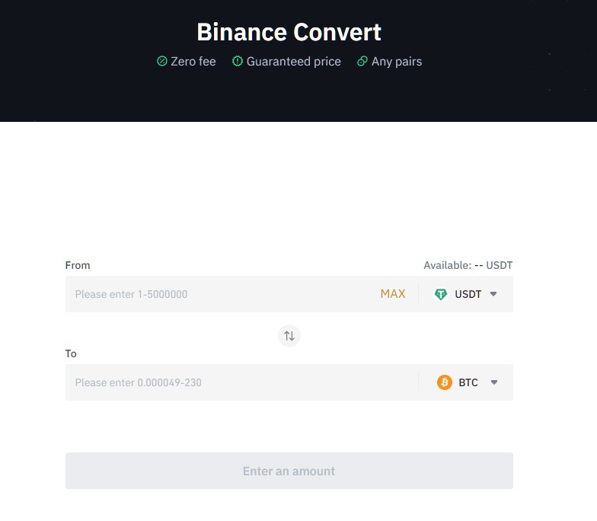The image size is (597, 521).
Task: Expand the BTC currency dropdown arrow
Action: (493, 382)
